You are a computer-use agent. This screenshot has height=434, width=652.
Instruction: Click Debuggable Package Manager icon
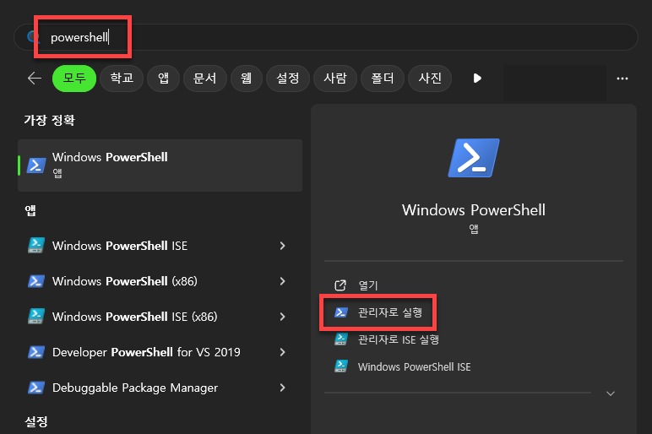(36, 388)
